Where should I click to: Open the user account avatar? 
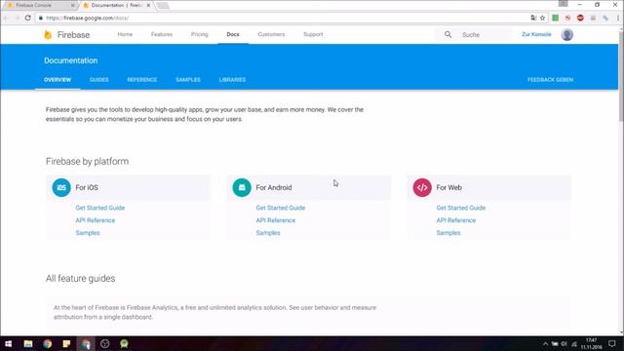(567, 35)
